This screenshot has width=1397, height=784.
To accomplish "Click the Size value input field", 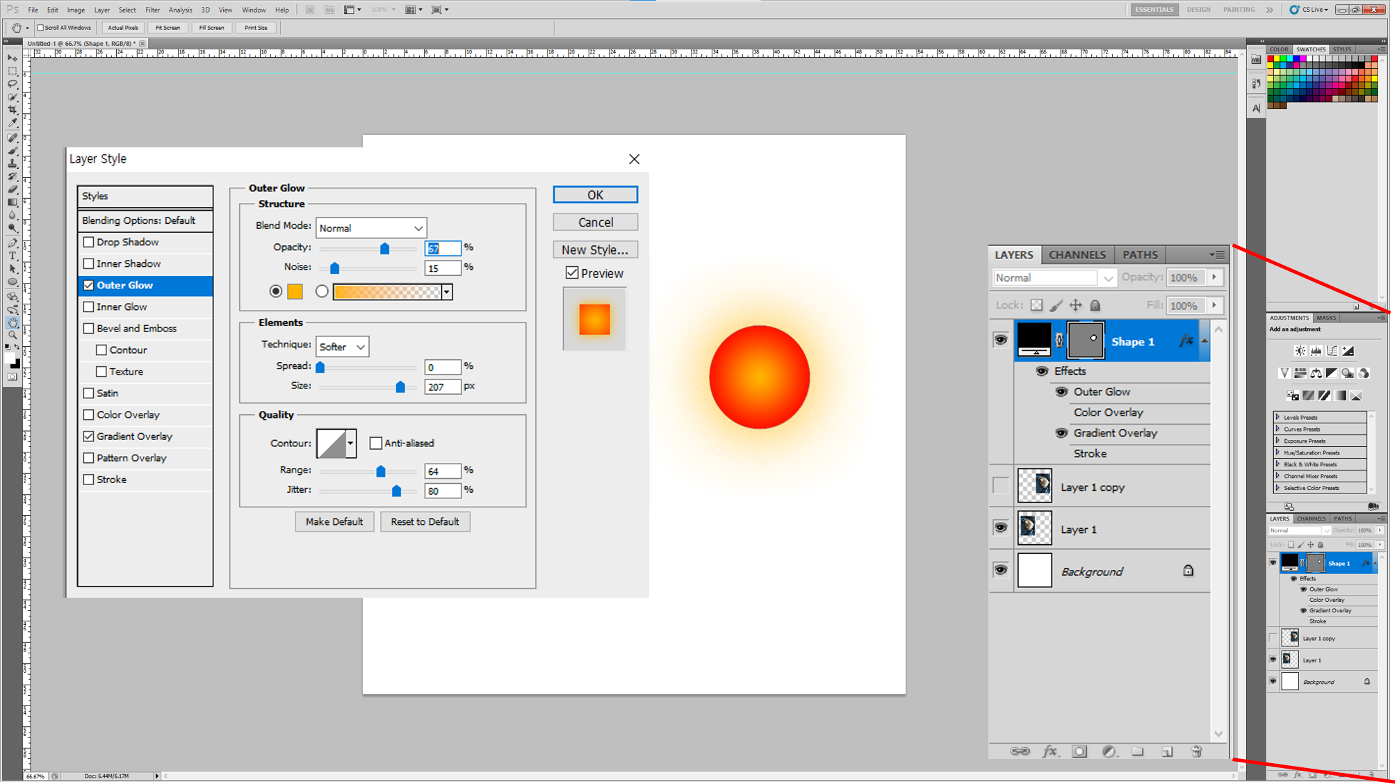I will pyautogui.click(x=442, y=387).
